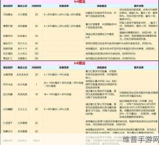
Task: Click "伤害倍率" header in lv4 table
Action: click(64, 6)
